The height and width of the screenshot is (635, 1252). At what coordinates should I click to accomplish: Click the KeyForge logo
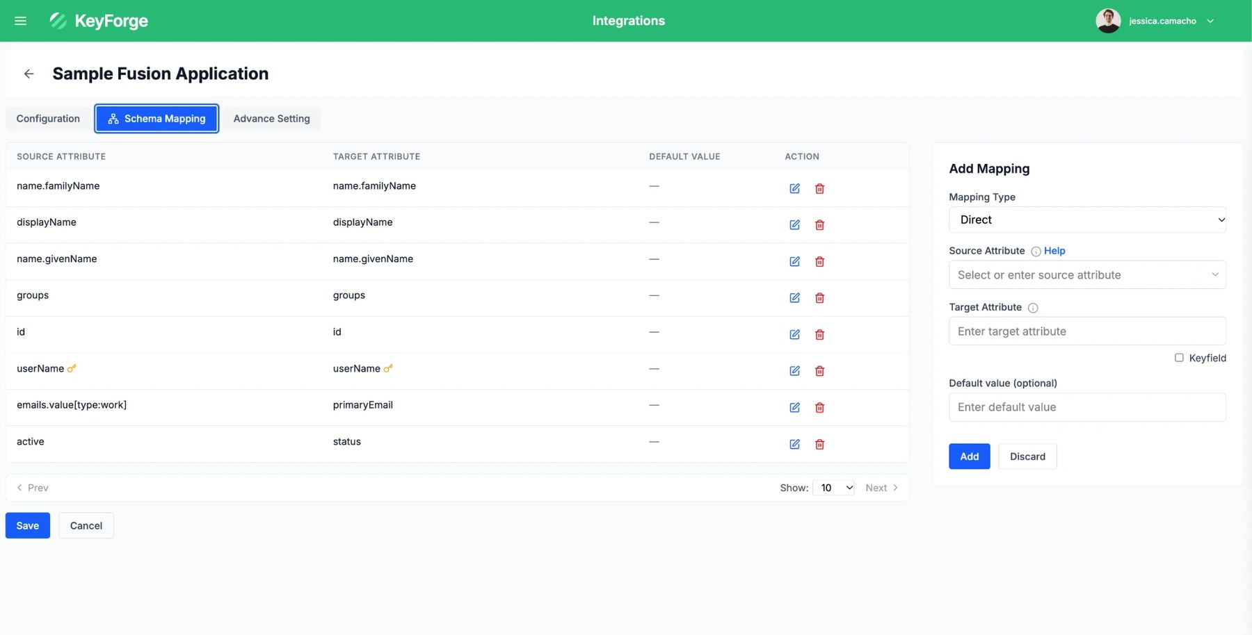pos(98,21)
